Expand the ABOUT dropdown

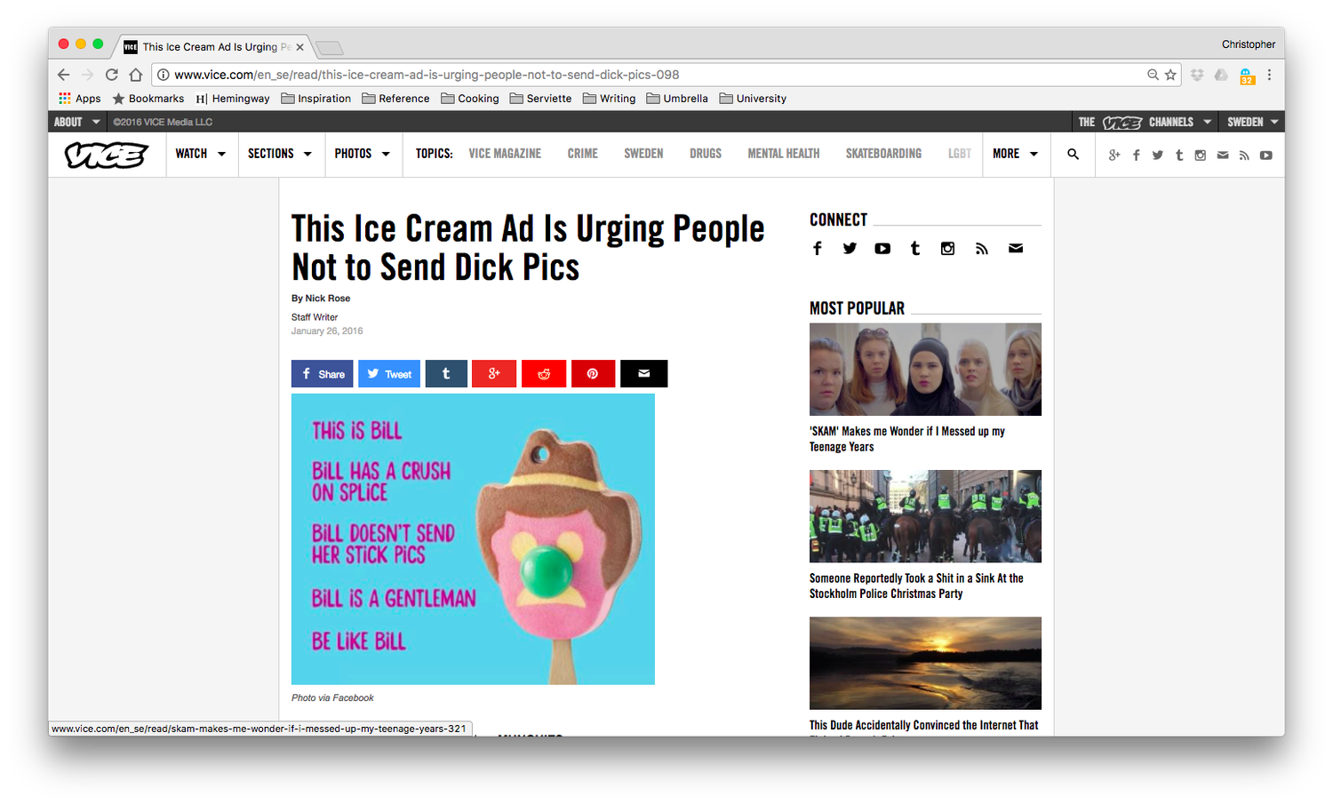[77, 122]
